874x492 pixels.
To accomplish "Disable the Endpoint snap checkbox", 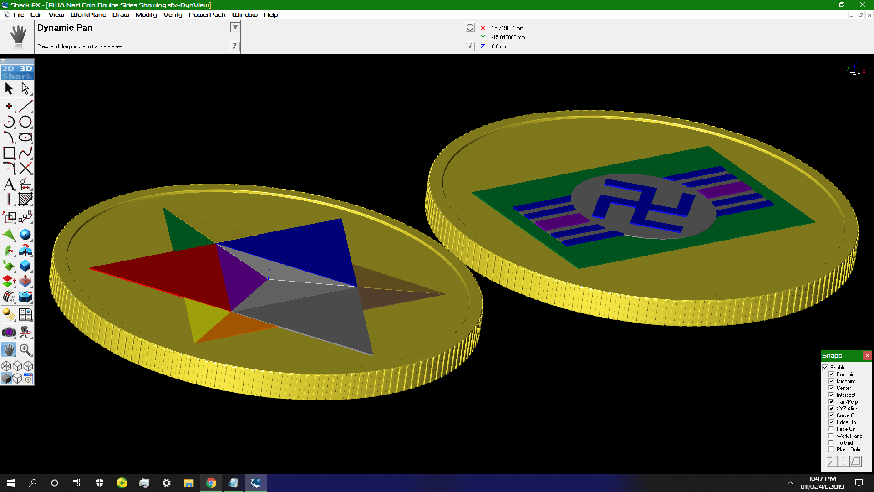I will pos(831,374).
